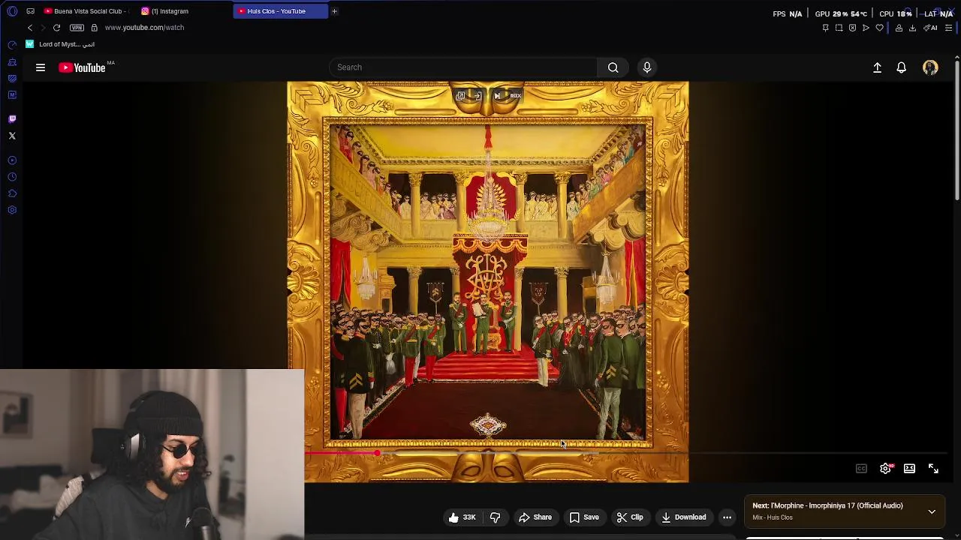Click the Clip button
Screen dimensions: 961x540
click(630, 517)
